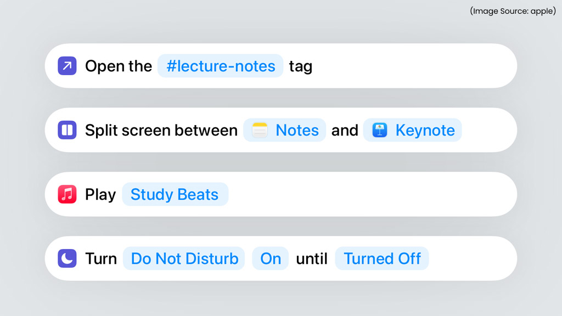Click the purple open-arrow action icon
Viewport: 562px width, 316px height.
point(66,66)
